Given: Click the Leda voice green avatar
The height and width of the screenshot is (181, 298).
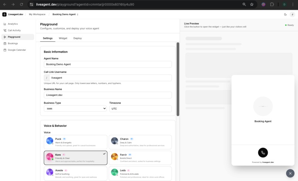Looking at the screenshot, I should point(114,172).
